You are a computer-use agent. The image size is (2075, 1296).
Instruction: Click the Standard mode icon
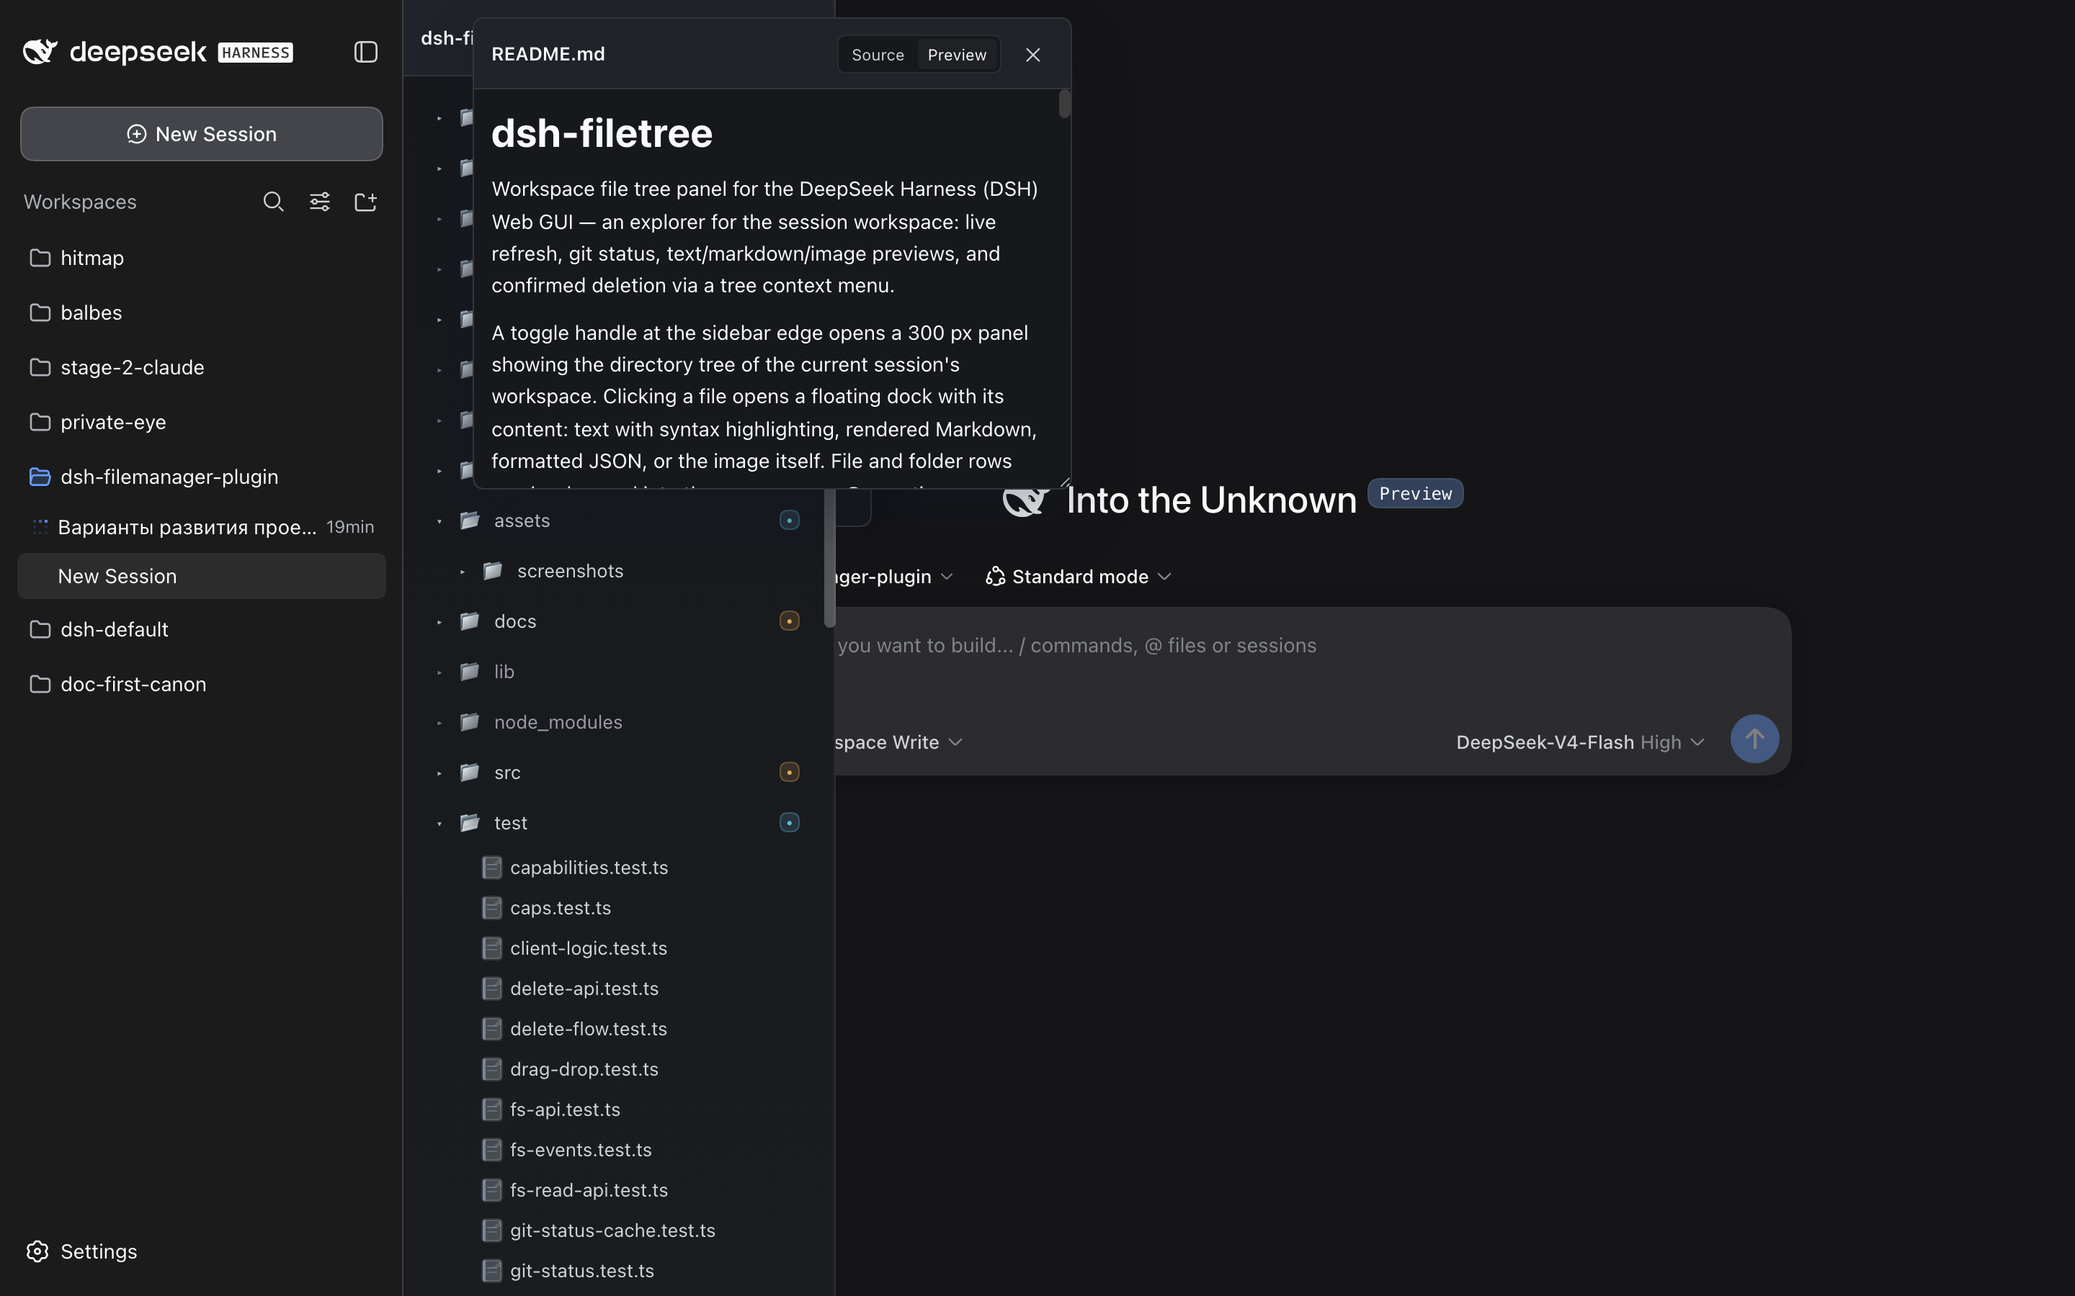996,577
